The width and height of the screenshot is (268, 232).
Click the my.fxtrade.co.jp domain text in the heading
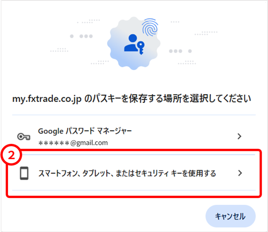tap(47, 99)
